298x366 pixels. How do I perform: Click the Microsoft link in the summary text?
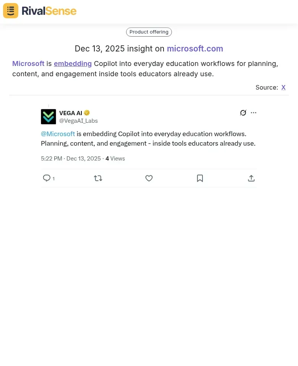point(28,63)
